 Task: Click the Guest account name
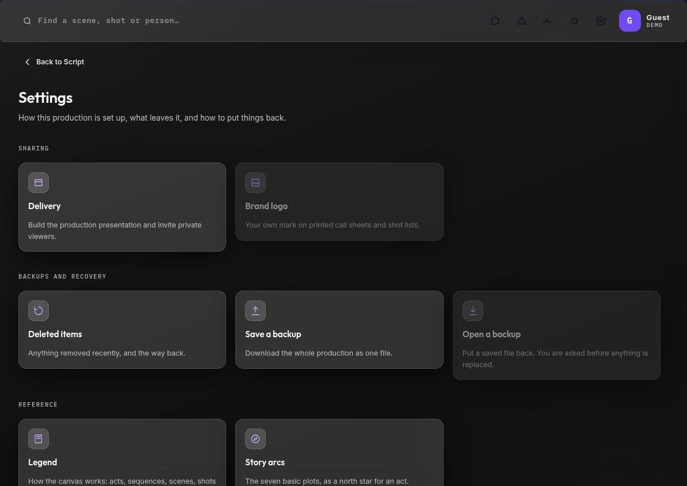pyautogui.click(x=658, y=17)
